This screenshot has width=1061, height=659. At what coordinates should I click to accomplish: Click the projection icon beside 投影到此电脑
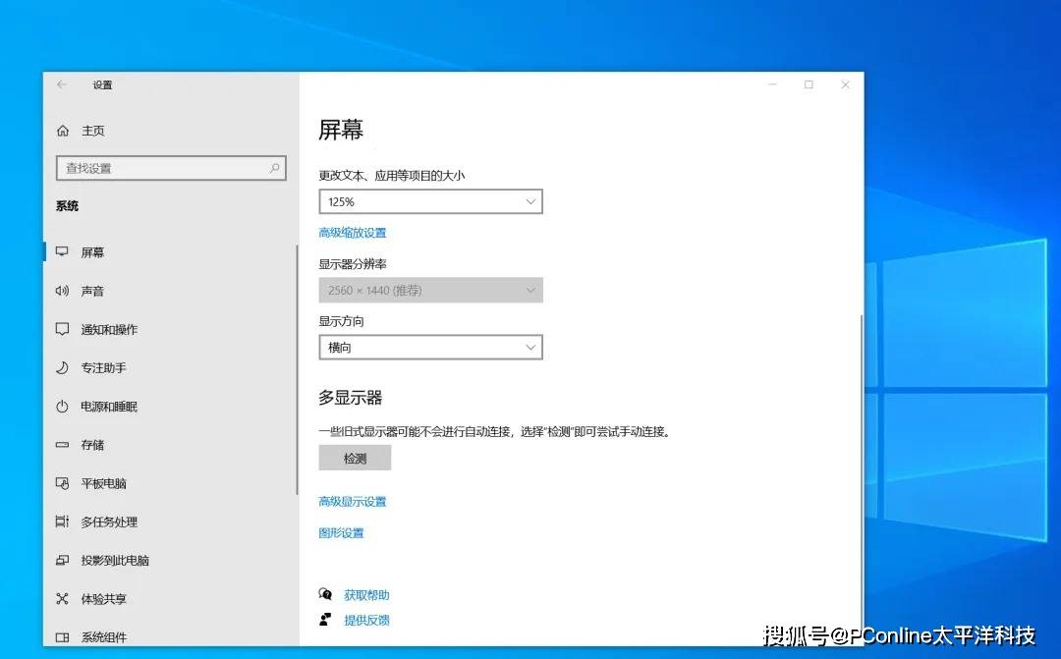click(62, 560)
